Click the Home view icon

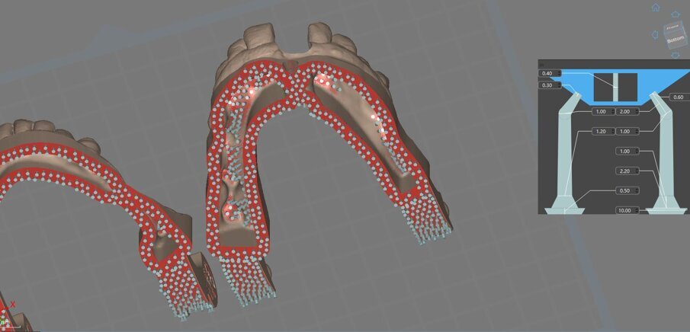(656, 8)
